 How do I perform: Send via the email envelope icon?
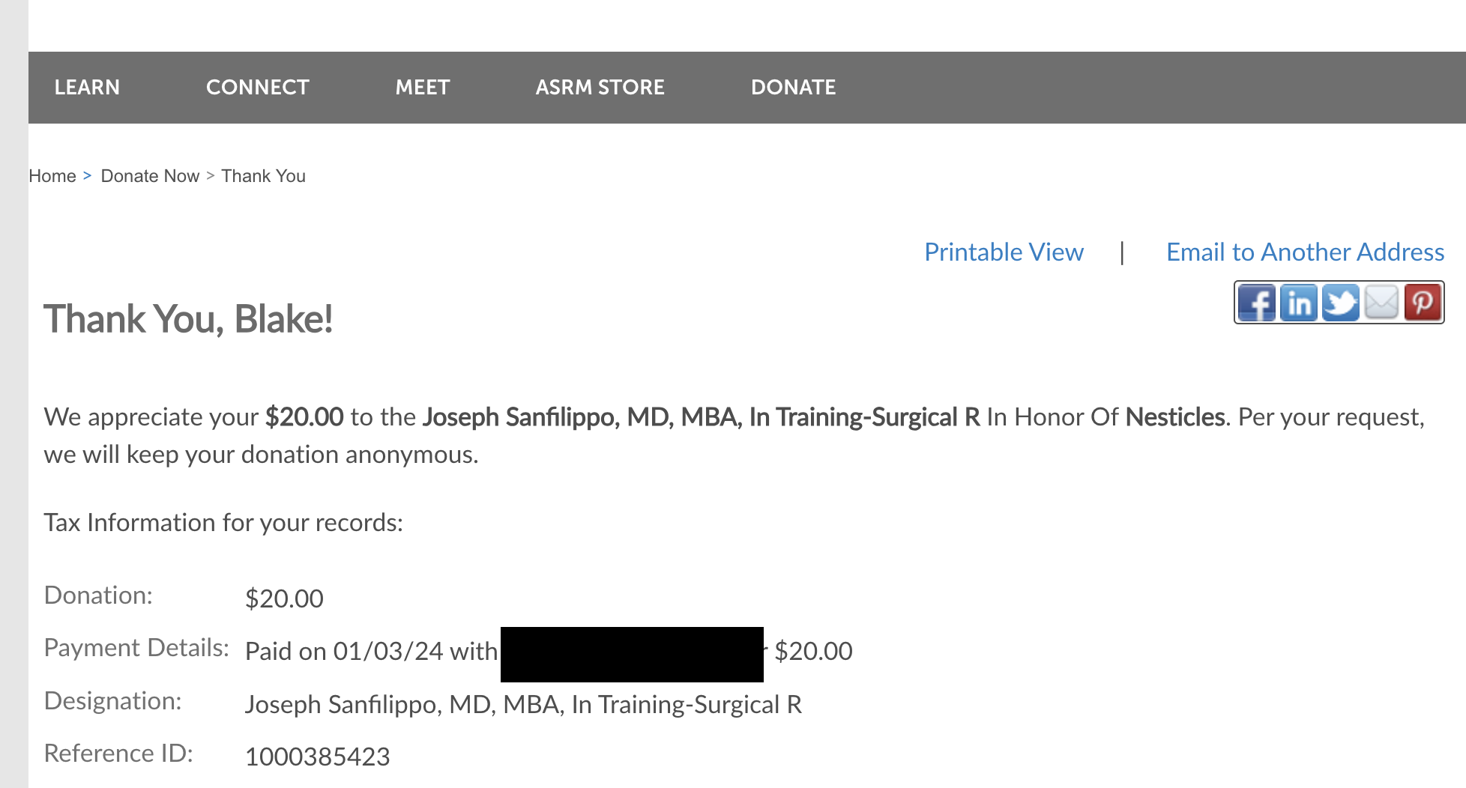point(1381,303)
